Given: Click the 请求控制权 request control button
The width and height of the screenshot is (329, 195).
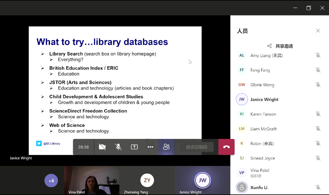Looking at the screenshot, I should coord(196,147).
